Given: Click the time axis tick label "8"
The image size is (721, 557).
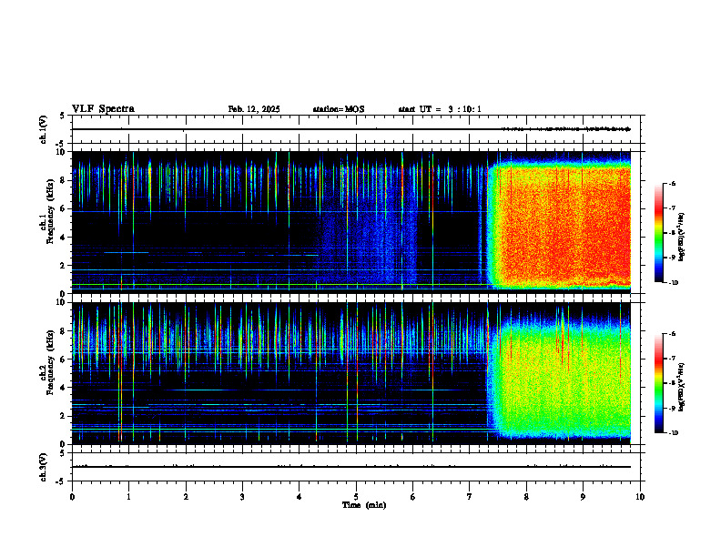Looking at the screenshot, I should point(526,497).
